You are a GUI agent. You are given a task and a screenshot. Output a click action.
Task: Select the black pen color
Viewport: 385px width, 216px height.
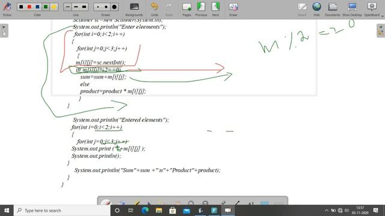click(x=21, y=7)
